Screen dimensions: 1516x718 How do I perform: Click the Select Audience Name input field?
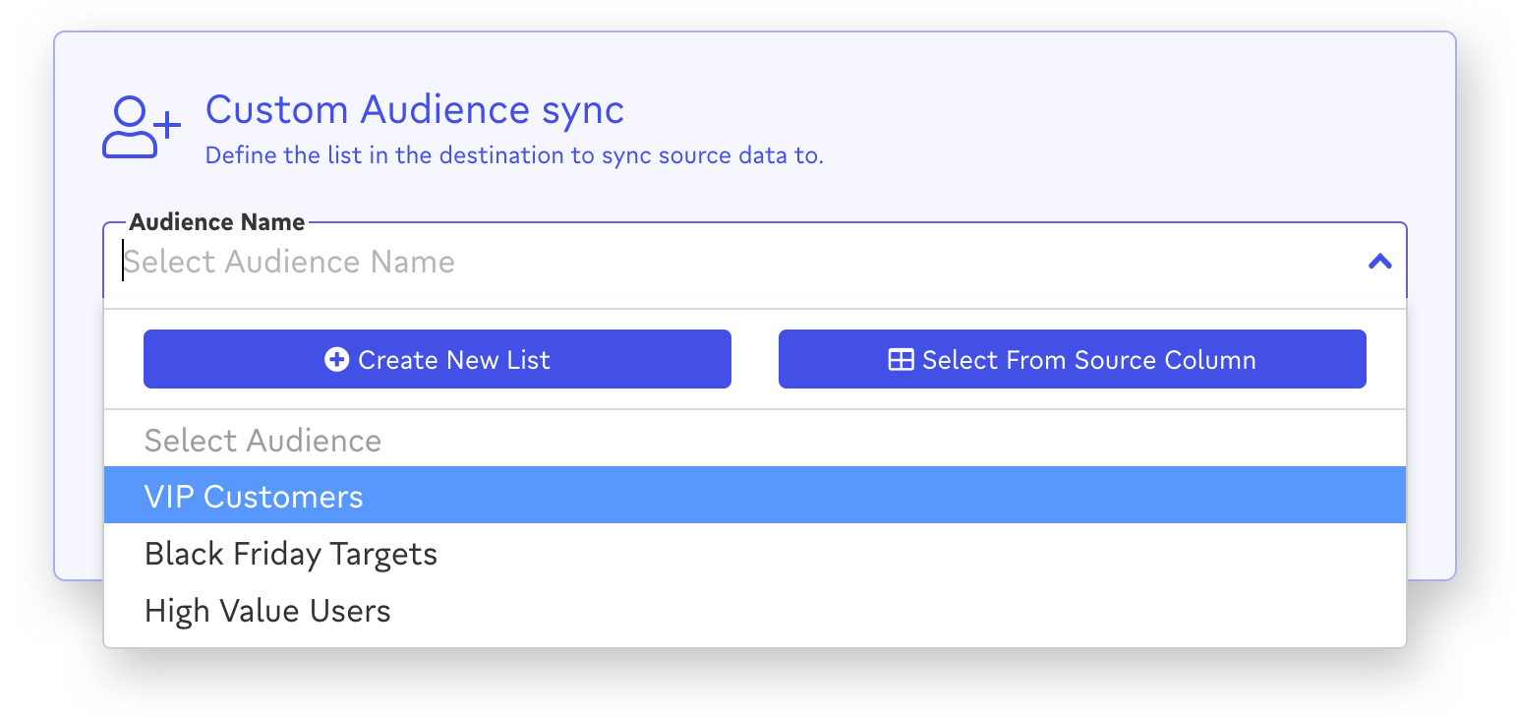[x=688, y=262]
